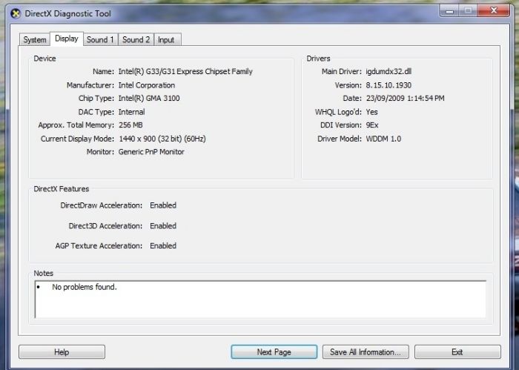Click the manufacturer value 'Intel Corporation'
Image resolution: width=519 pixels, height=370 pixels.
[x=147, y=85]
